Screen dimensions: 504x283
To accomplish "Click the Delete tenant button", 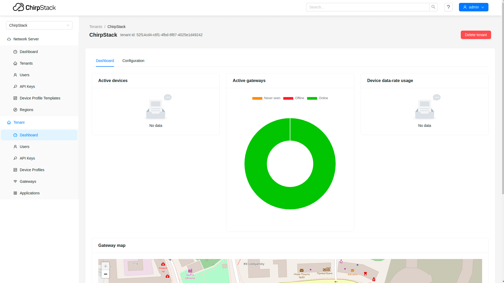I will tap(476, 35).
